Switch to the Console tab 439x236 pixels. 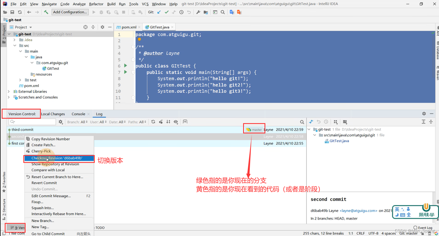(x=78, y=114)
